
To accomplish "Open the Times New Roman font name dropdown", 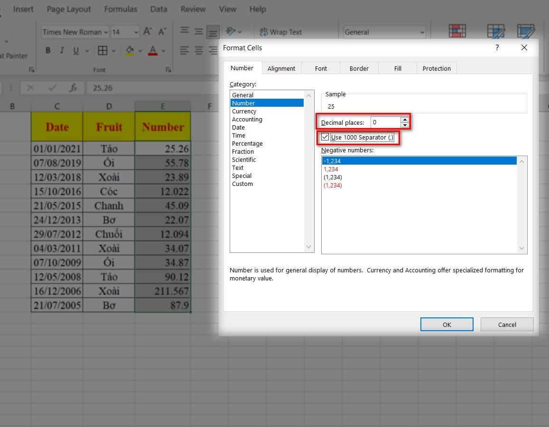I will pyautogui.click(x=106, y=32).
